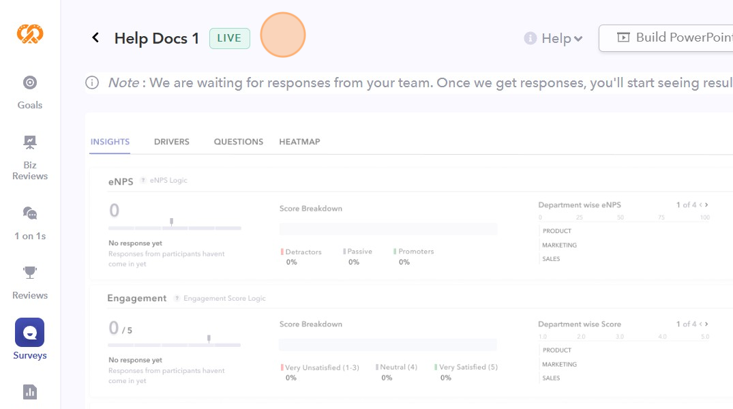Open Biz Reviews from sidebar
Screen dimensions: 733x409
(x=30, y=157)
